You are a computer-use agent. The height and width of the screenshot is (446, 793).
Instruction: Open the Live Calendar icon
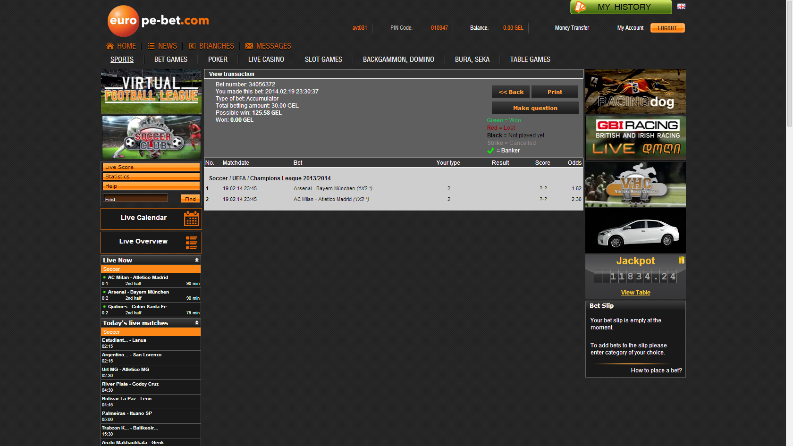191,219
